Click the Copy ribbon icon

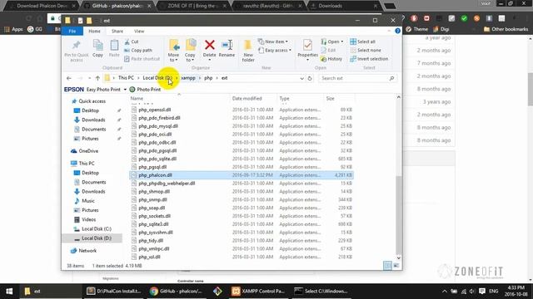(98, 48)
